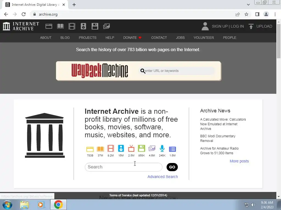Open the DONATE menu item
The height and width of the screenshot is (210, 281).
pyautogui.click(x=132, y=38)
